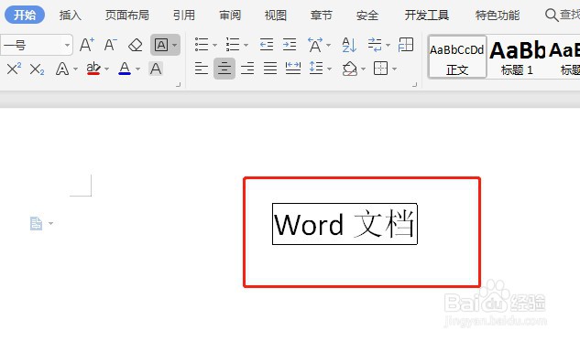The image size is (580, 341).
Task: Expand the paragraph marks dropdown arrow
Action: click(388, 46)
